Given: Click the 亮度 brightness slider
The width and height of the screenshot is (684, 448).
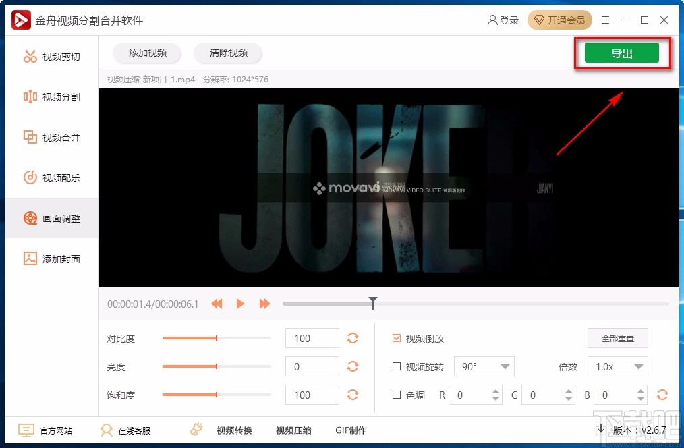Looking at the screenshot, I should pos(217,366).
